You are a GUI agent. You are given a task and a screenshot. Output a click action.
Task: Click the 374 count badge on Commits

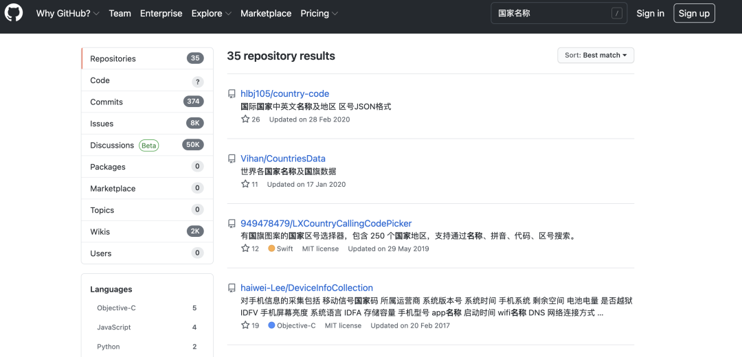[x=193, y=101]
